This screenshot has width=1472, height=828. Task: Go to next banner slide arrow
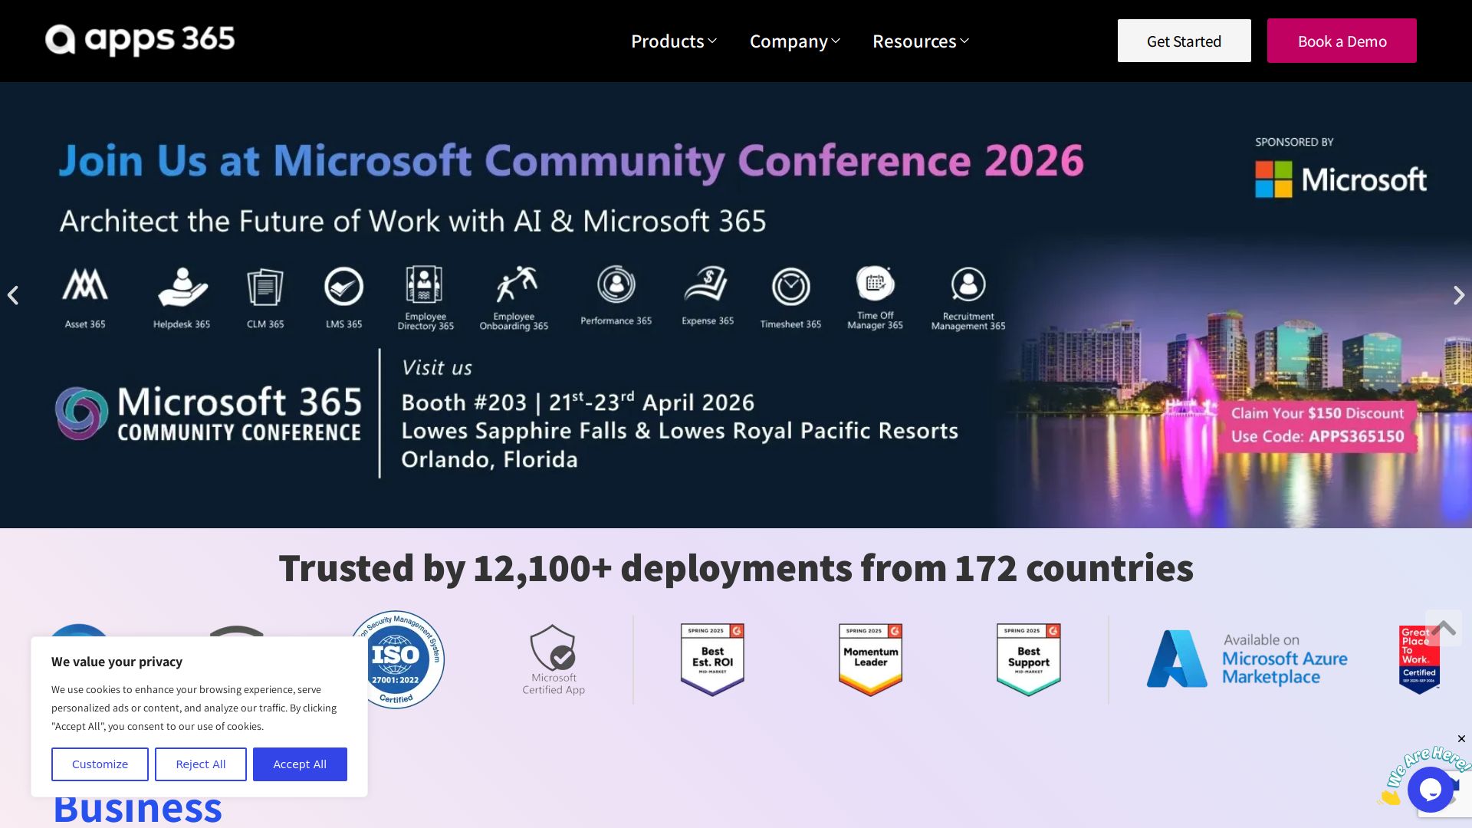tap(1458, 295)
